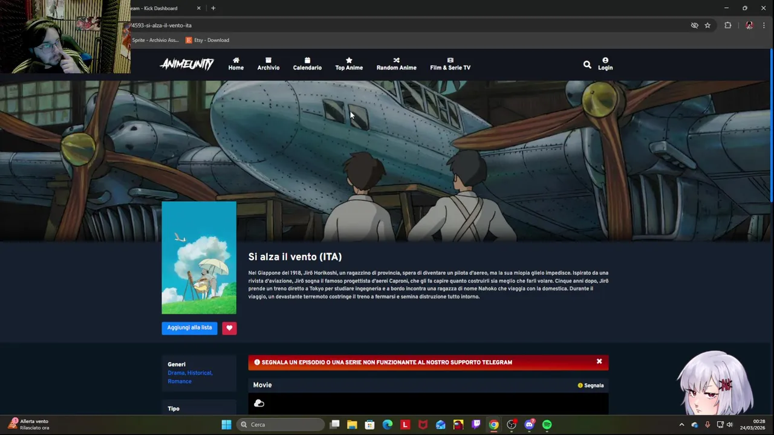Open the Archivio section
Image resolution: width=774 pixels, height=435 pixels.
point(268,64)
